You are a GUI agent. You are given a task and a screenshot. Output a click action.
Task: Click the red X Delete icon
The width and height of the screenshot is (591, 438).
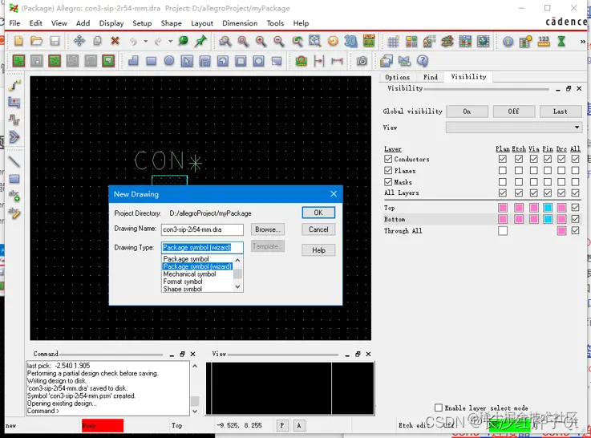pos(115,41)
